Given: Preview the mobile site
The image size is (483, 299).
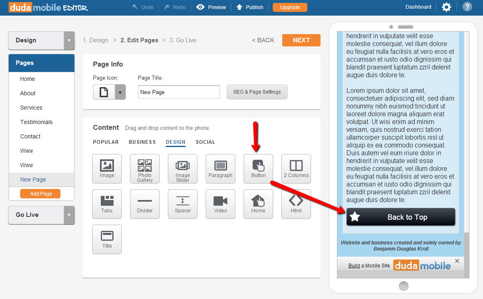Looking at the screenshot, I should [211, 7].
